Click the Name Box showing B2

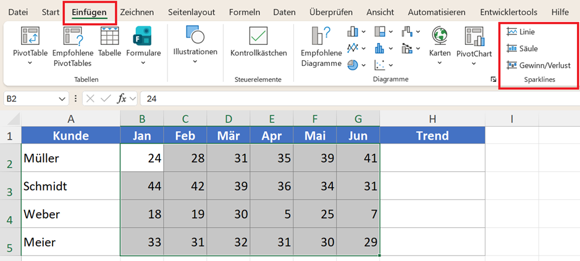(30, 98)
